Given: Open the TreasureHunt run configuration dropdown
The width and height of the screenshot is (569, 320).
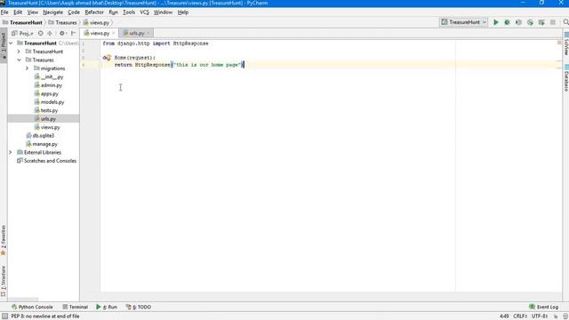Looking at the screenshot, I should point(463,22).
